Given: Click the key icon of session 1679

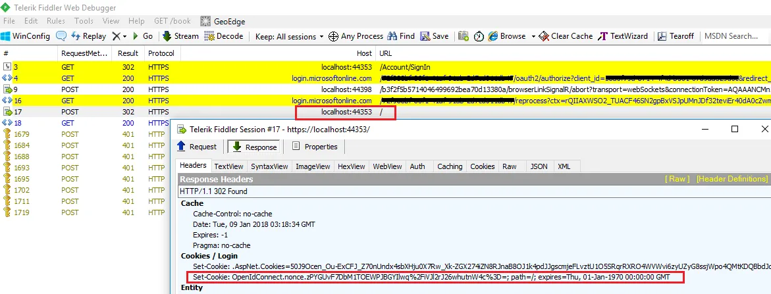Looking at the screenshot, I should (x=7, y=134).
